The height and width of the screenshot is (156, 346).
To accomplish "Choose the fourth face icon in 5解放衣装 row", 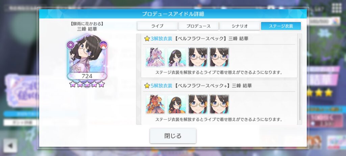I will [219, 104].
